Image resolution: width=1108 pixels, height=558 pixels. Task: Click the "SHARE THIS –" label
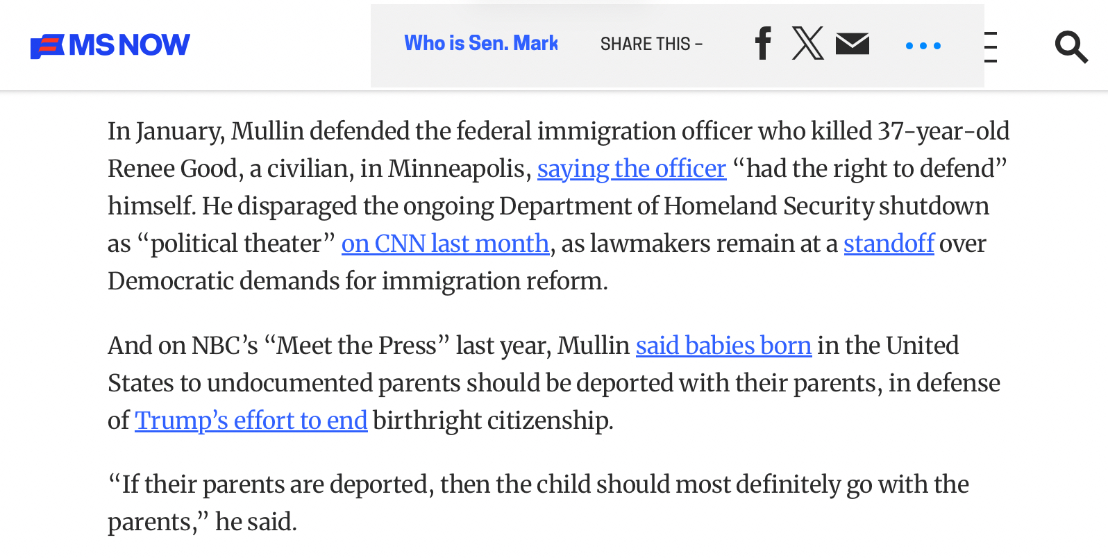[x=651, y=44]
